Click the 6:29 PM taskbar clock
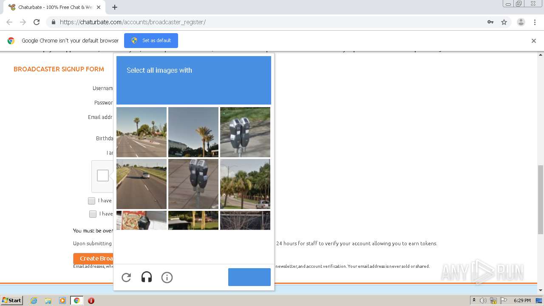544x306 pixels. (522, 300)
